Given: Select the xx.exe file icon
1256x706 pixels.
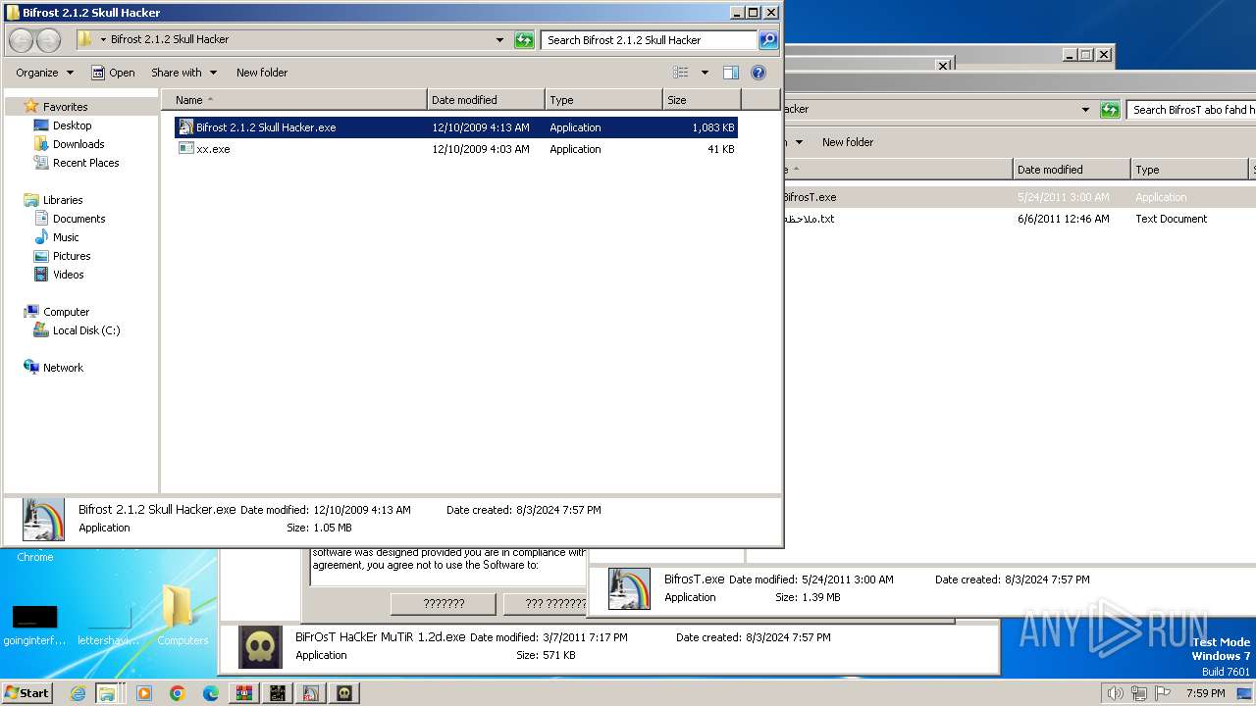Looking at the screenshot, I should [185, 149].
